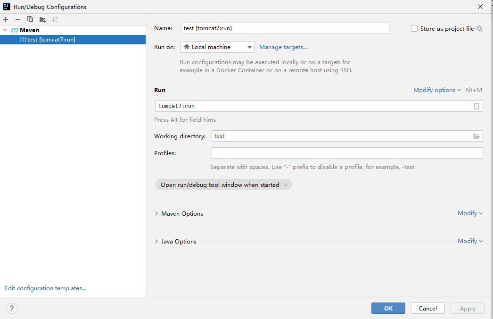Remove the Open run/debug tool window tag
Viewport: 493px width, 319px height.
pyautogui.click(x=286, y=185)
